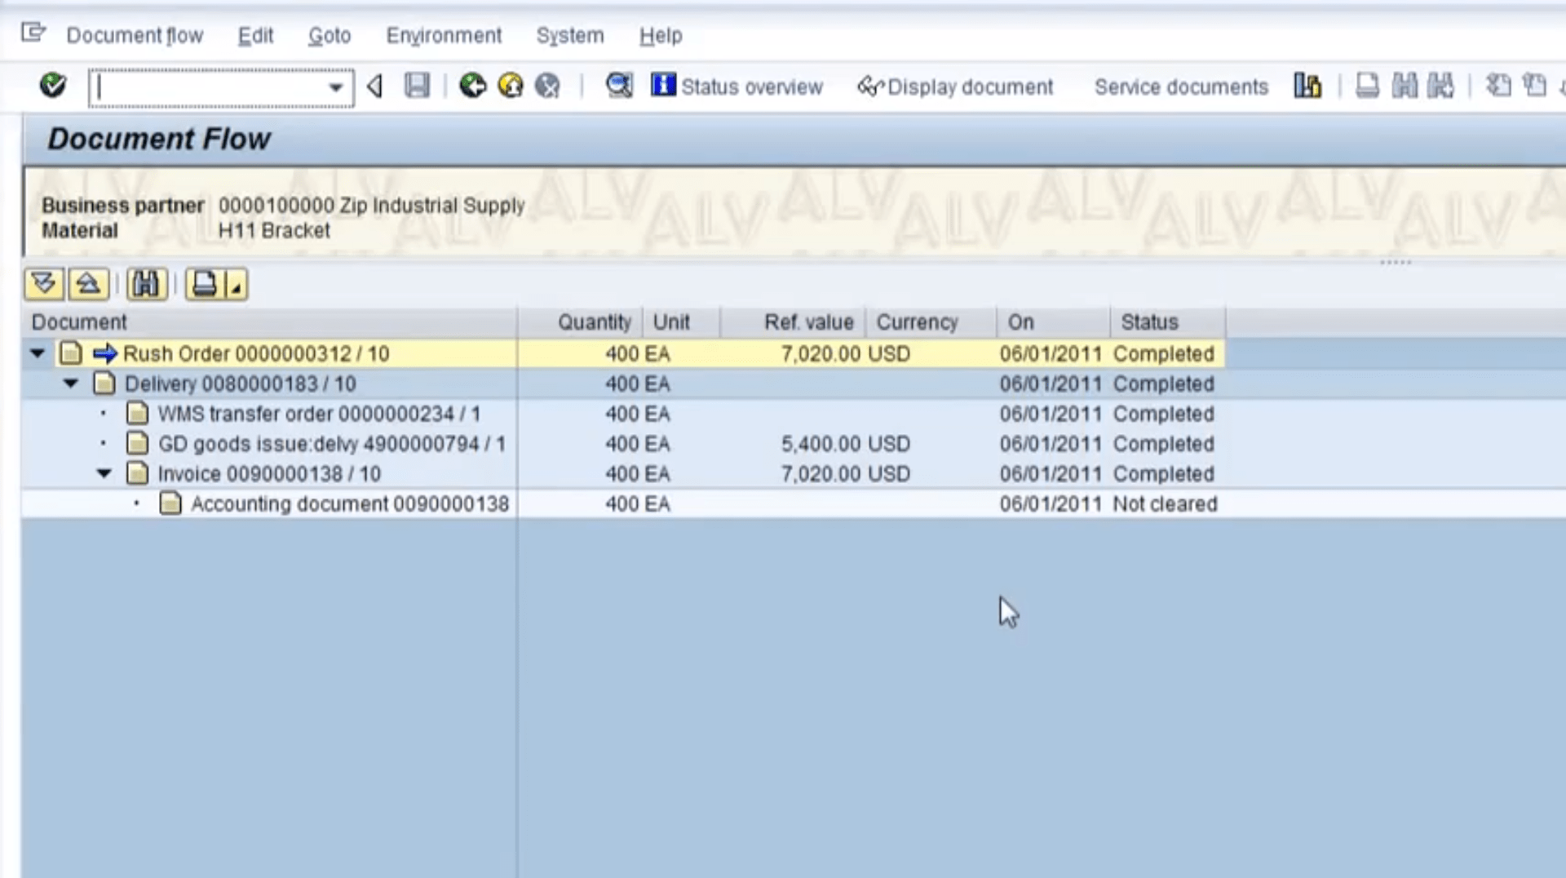Collapse the Delivery 0080000183 node
Image resolution: width=1566 pixels, height=878 pixels.
71,384
